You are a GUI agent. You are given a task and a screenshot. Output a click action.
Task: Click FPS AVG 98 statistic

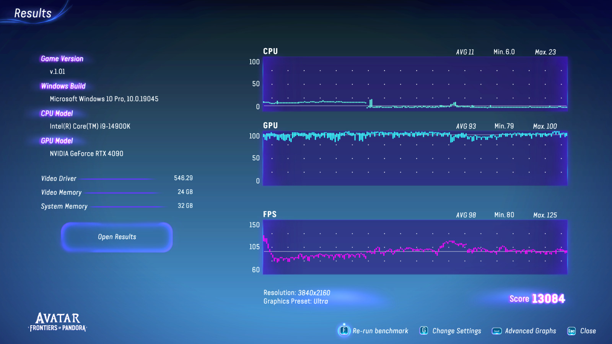point(466,215)
